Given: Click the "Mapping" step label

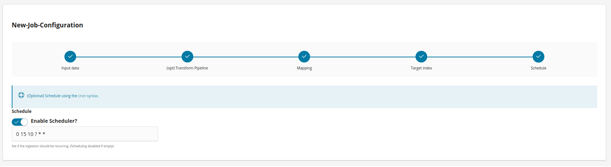Looking at the screenshot, I should pos(304,68).
